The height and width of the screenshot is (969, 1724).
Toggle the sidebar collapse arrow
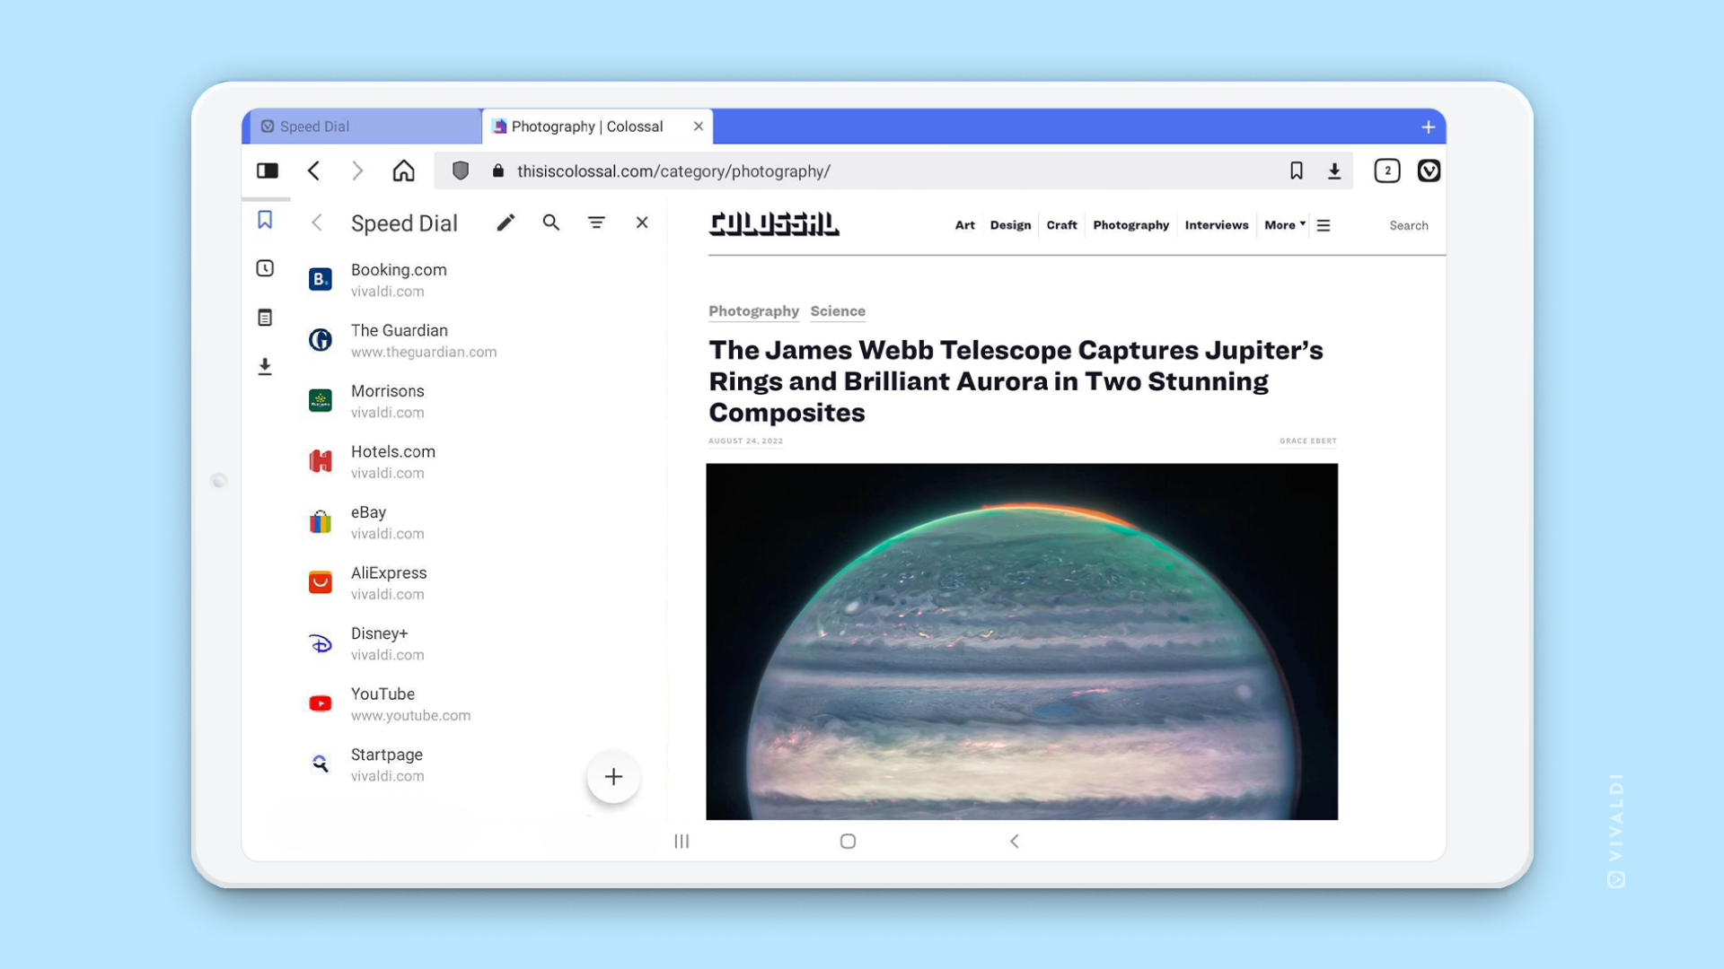[315, 223]
